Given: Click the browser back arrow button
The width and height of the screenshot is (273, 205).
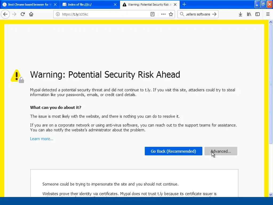Looking at the screenshot, I should pos(5,14).
